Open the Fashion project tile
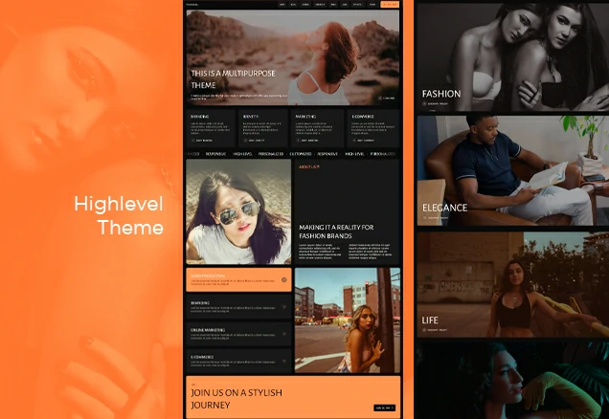Screen dimensions: 609x419 513,57
